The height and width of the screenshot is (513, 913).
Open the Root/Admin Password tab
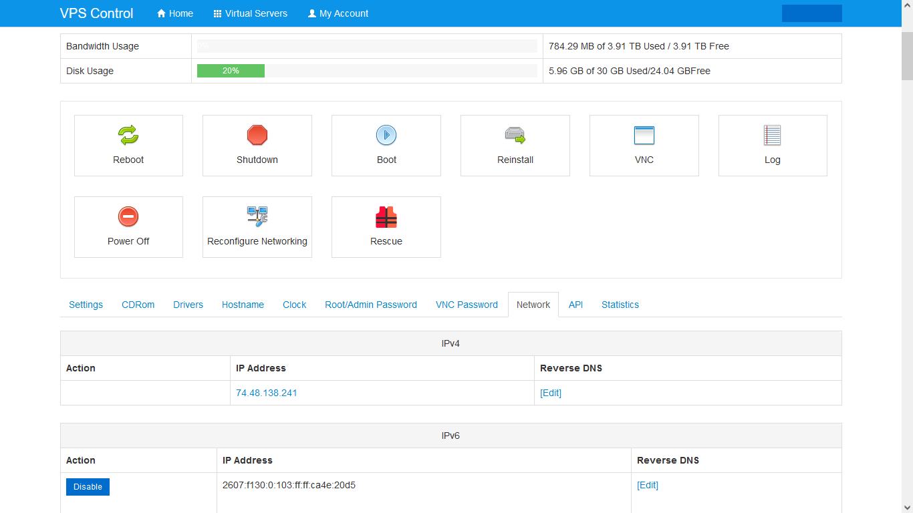(x=371, y=305)
